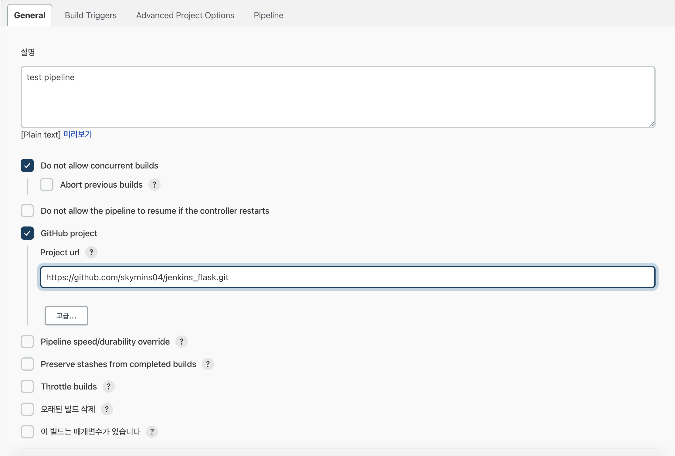
Task: Open help for Abort previous builds
Action: point(154,185)
